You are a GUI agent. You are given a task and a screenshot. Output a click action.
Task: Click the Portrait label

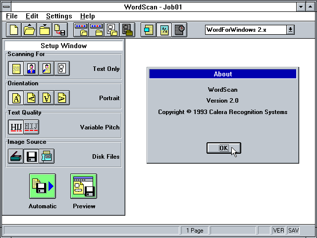[109, 98]
